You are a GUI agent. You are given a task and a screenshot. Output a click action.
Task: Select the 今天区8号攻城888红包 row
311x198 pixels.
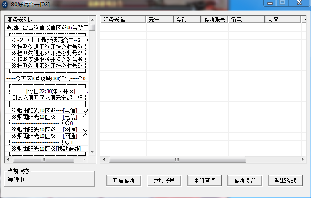(x=47, y=78)
